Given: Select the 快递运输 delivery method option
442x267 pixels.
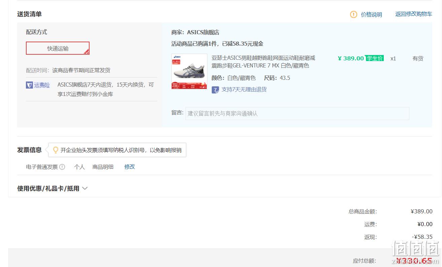Looking at the screenshot, I should pyautogui.click(x=58, y=48).
